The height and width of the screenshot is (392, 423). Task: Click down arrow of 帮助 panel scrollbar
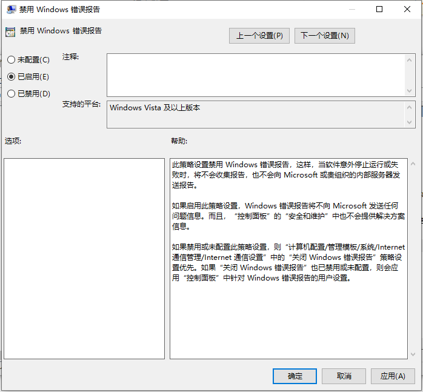point(413,354)
